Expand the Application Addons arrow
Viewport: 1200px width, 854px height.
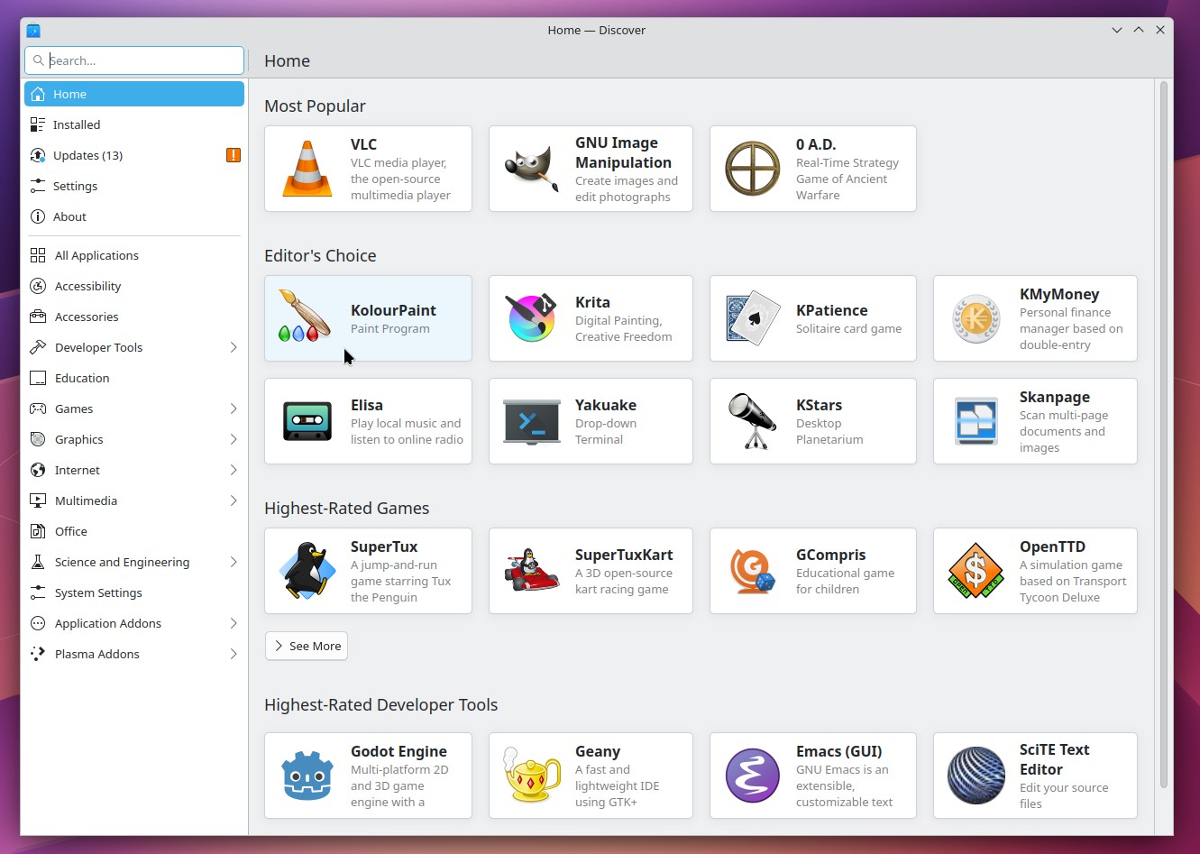234,623
